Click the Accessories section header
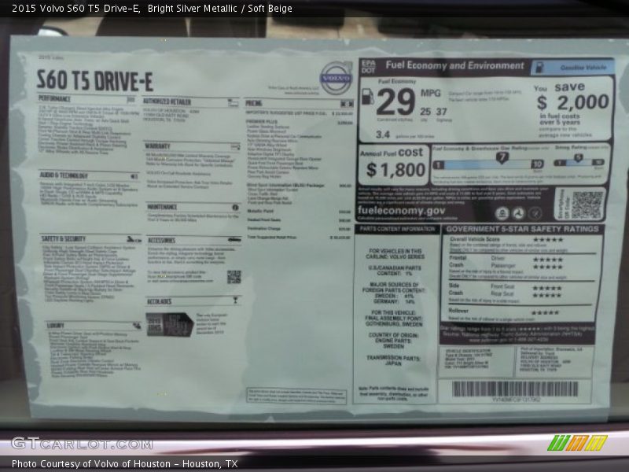629x472 pixels. [161, 240]
